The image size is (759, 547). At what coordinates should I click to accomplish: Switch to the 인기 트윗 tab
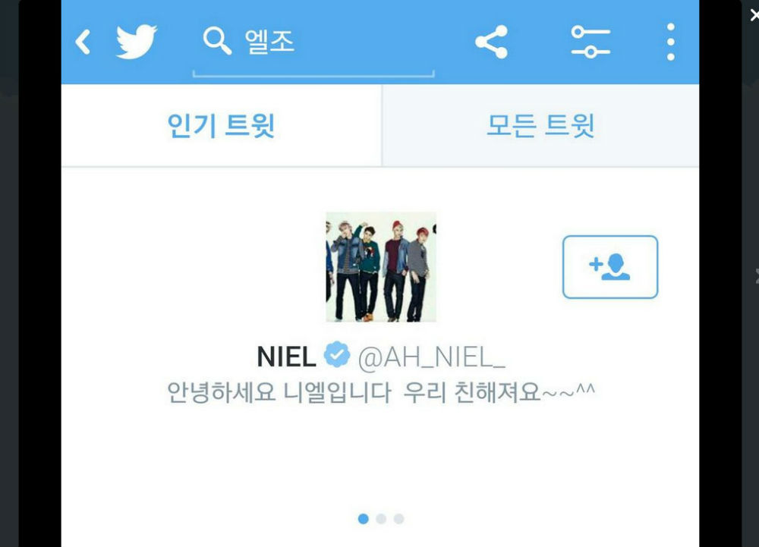(221, 126)
